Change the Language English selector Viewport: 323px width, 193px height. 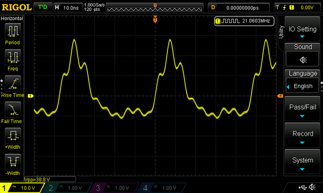(302, 86)
